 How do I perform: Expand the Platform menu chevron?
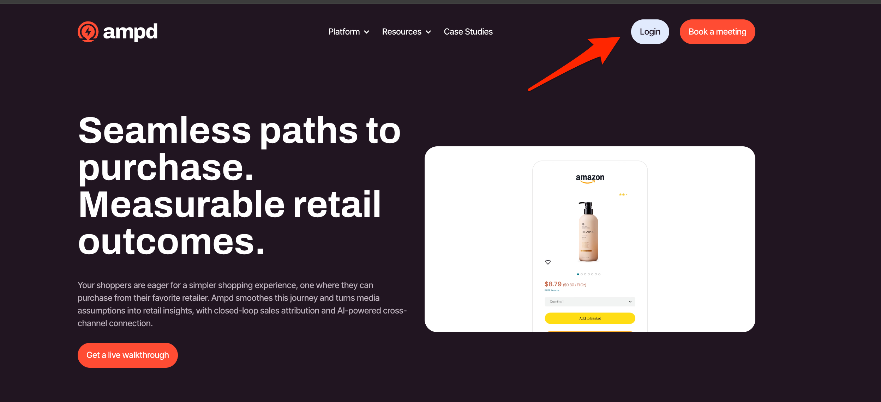pyautogui.click(x=367, y=32)
